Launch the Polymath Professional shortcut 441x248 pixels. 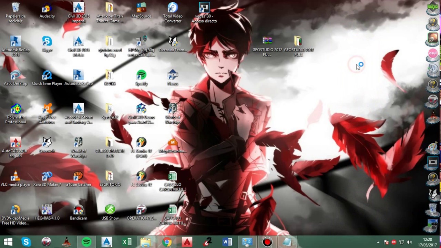click(16, 114)
